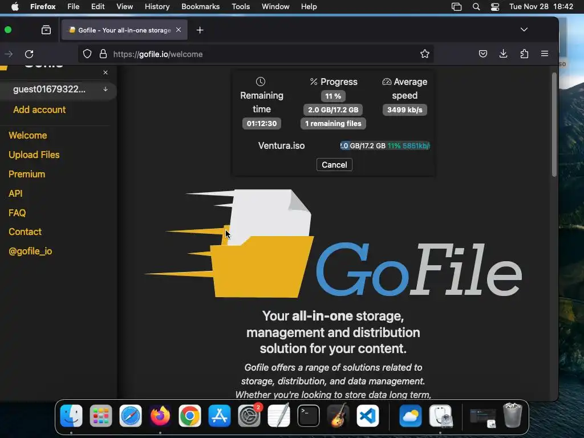Open History menu
584x438 pixels.
coord(157,6)
